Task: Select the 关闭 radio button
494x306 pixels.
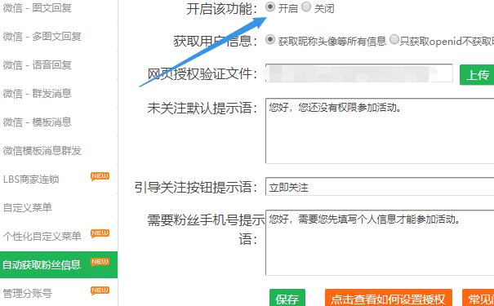Action: tap(306, 7)
